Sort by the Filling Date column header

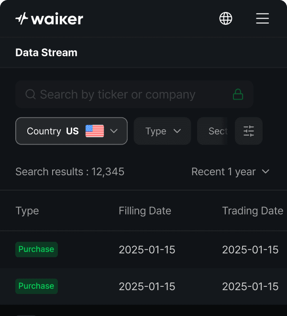point(145,211)
